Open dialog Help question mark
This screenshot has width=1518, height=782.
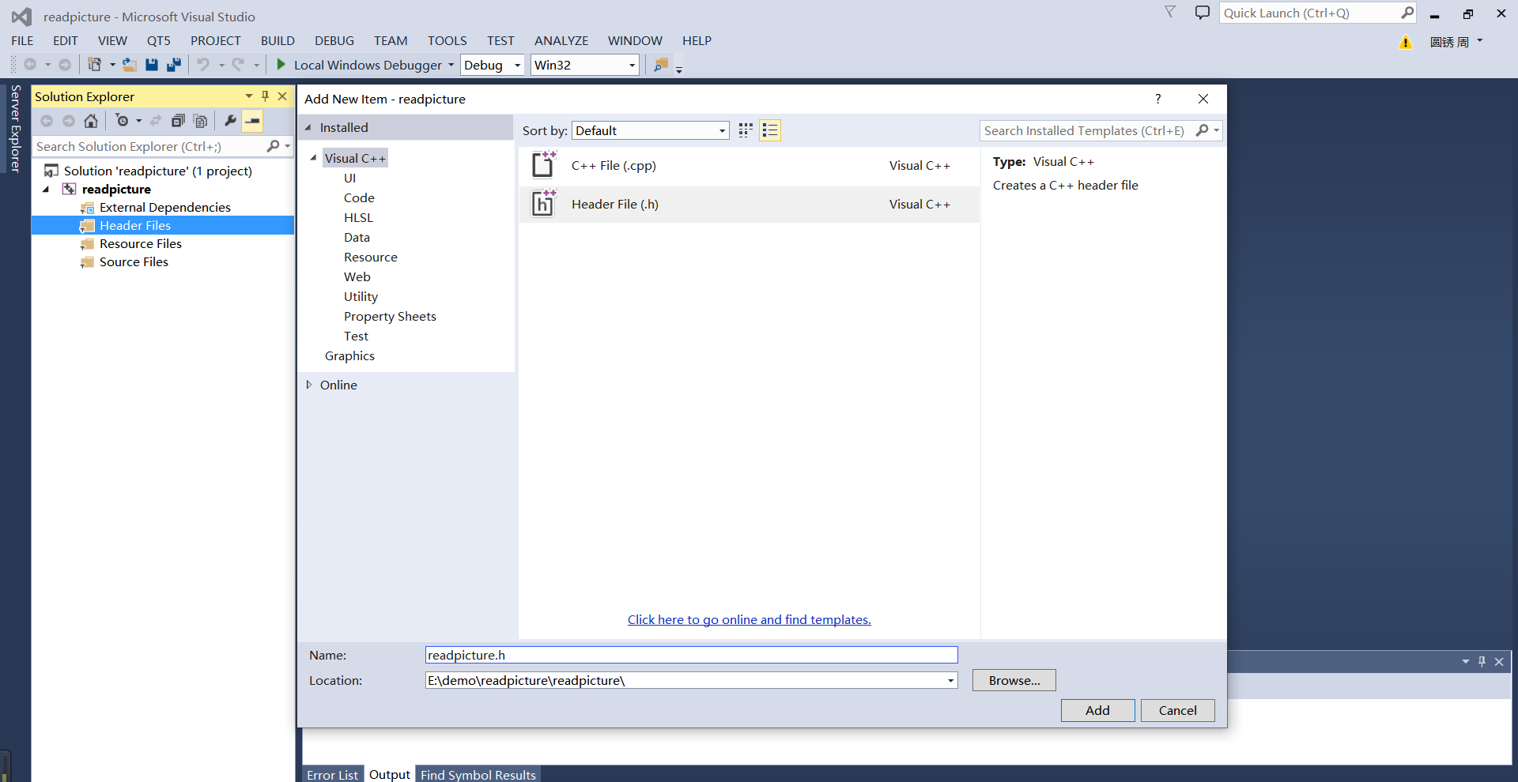[x=1157, y=99]
